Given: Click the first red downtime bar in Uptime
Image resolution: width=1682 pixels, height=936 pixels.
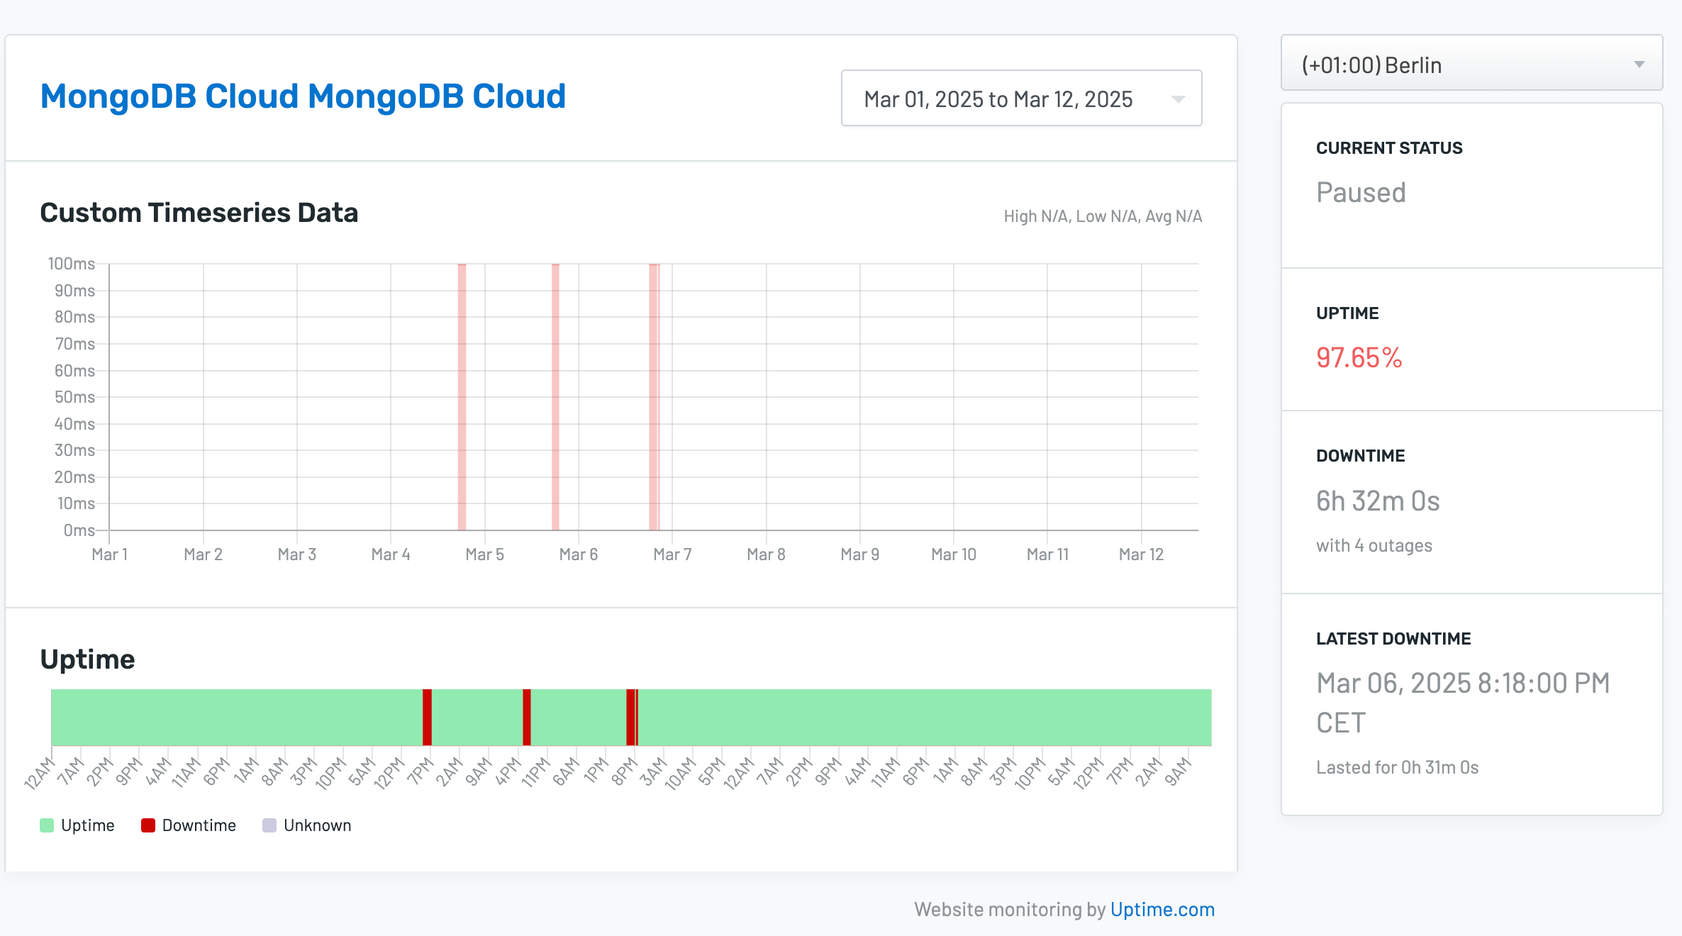Looking at the screenshot, I should tap(427, 717).
